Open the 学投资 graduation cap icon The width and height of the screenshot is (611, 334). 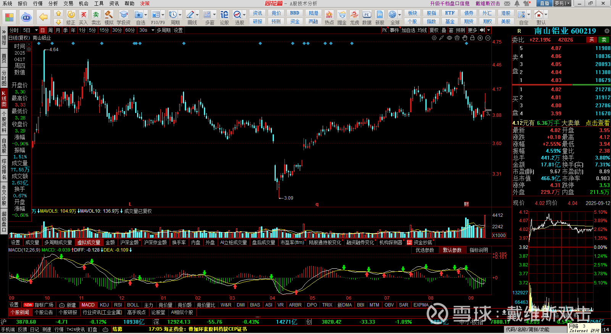tap(123, 17)
